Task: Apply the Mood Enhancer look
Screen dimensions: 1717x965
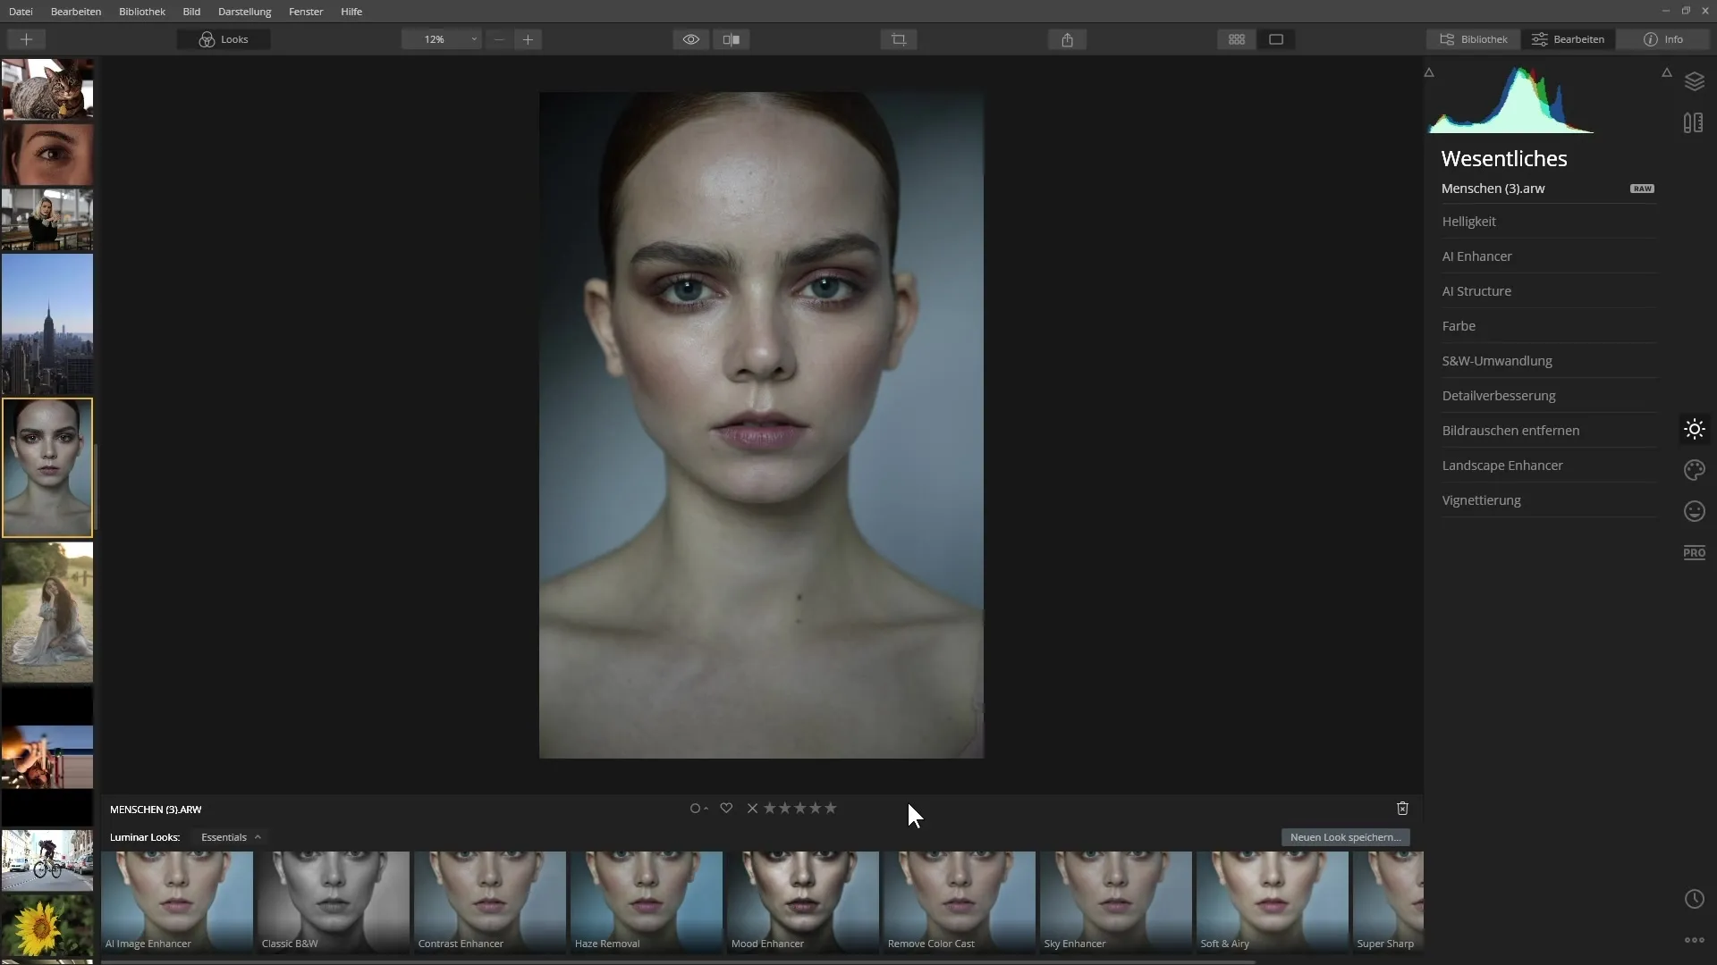Action: pos(803,902)
